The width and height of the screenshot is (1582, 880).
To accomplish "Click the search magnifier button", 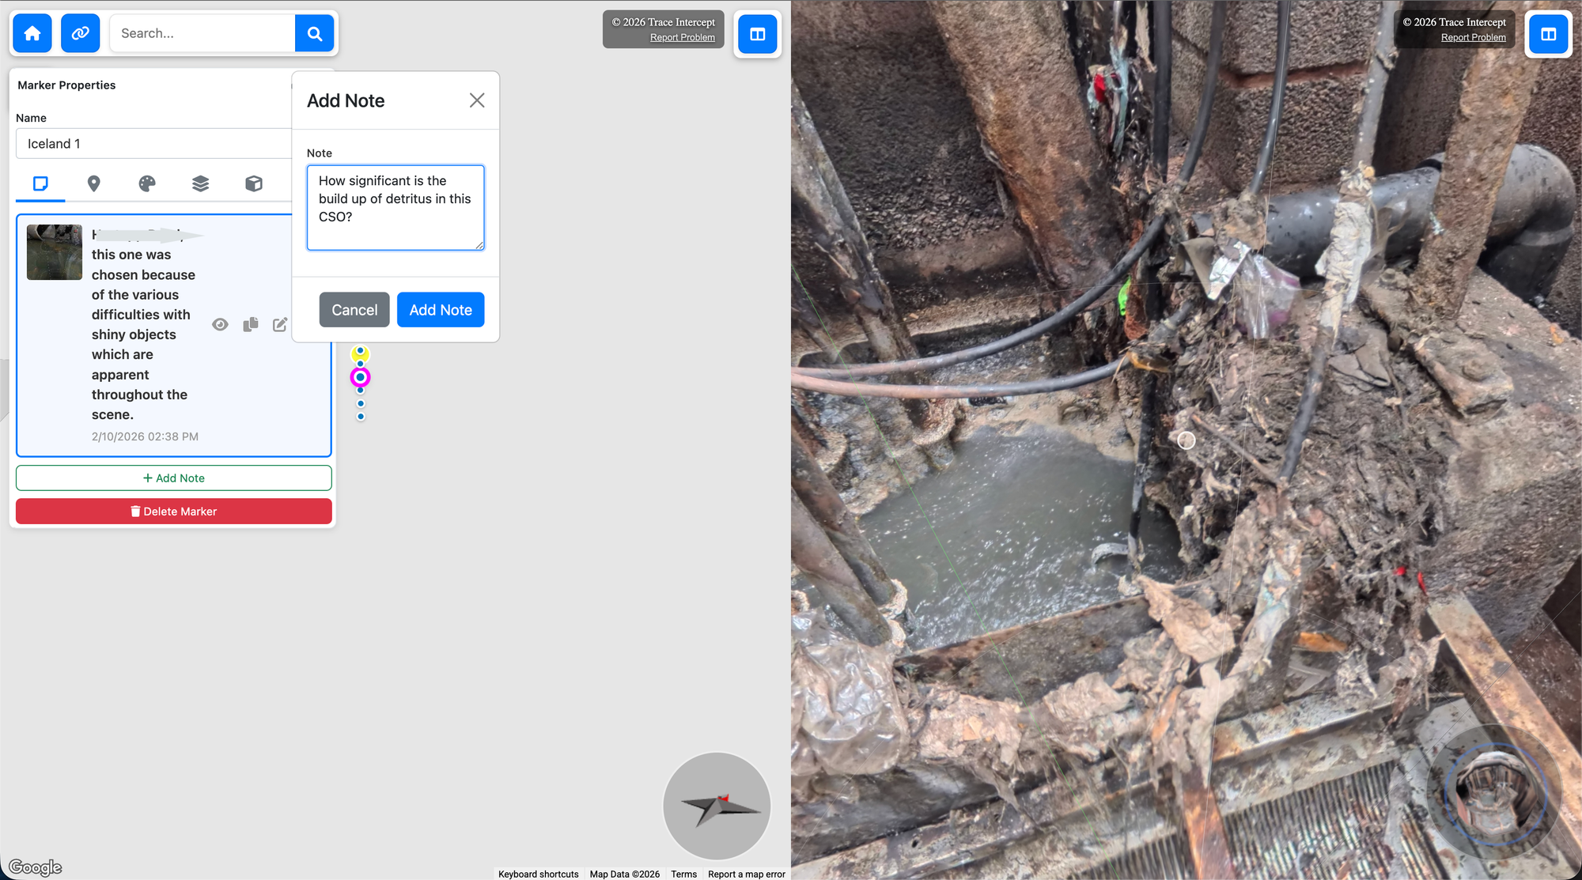I will point(314,33).
